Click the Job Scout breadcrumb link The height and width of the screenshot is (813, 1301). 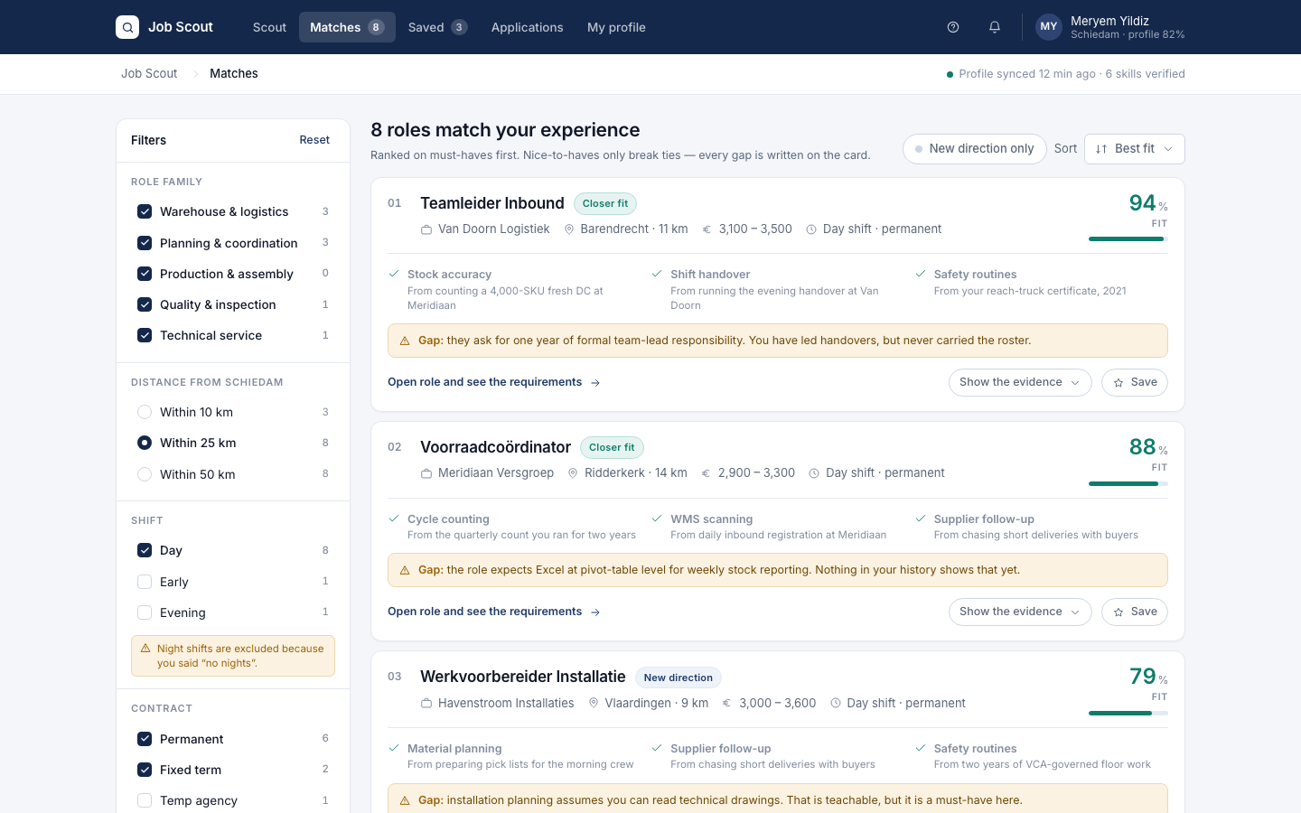click(149, 74)
